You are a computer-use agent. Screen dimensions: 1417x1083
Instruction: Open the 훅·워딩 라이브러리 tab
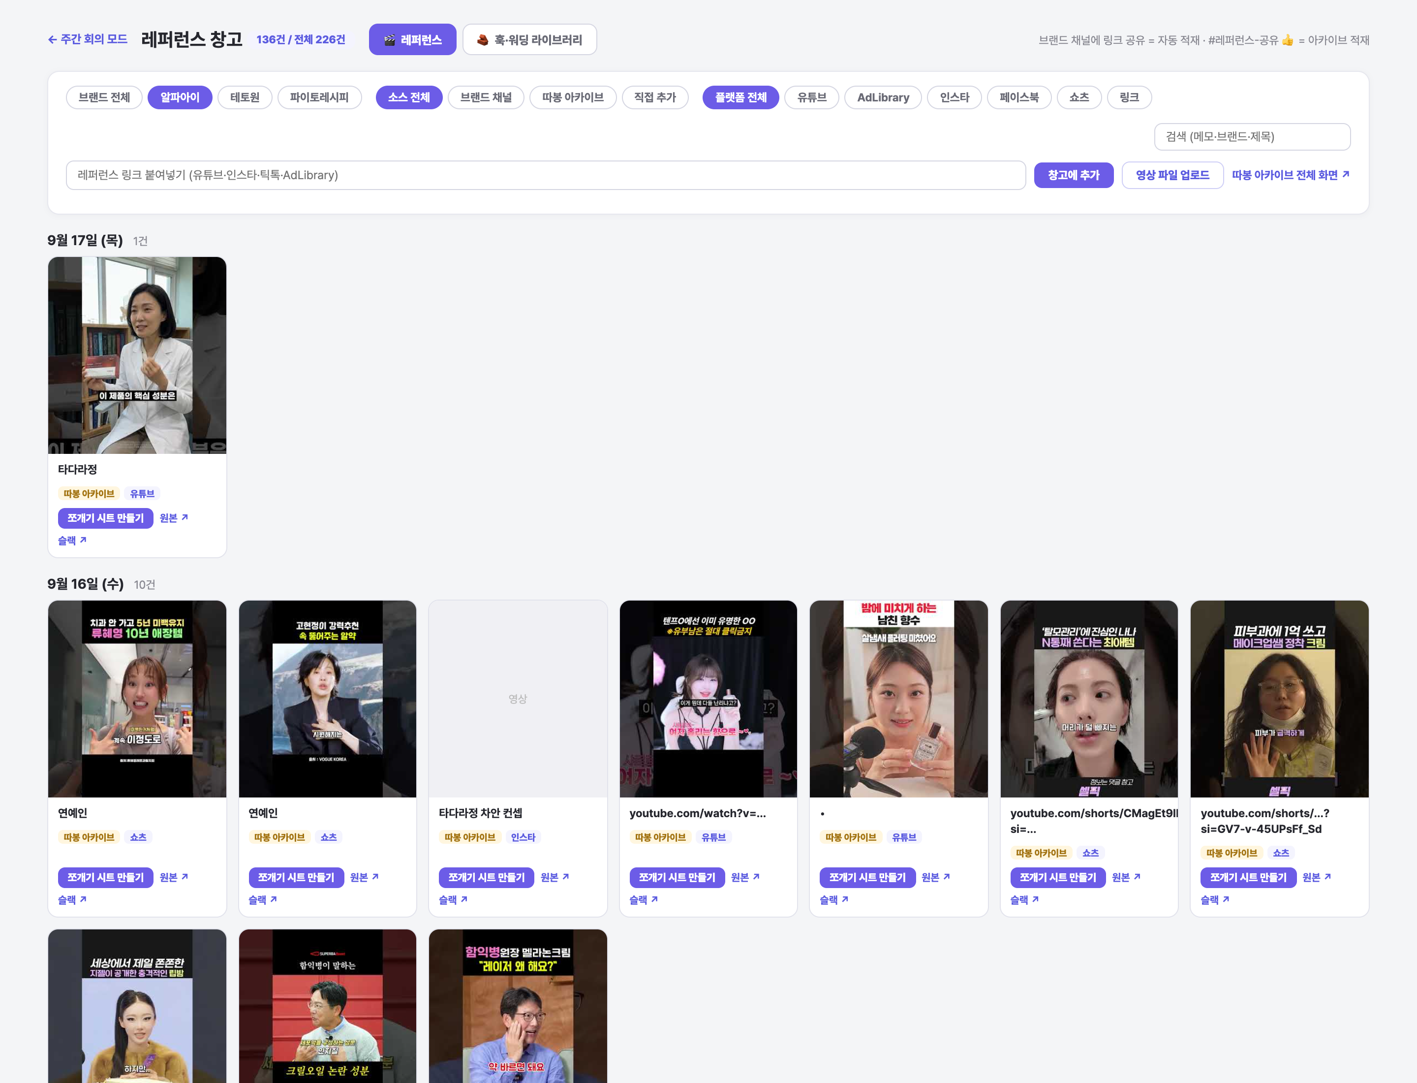(529, 39)
